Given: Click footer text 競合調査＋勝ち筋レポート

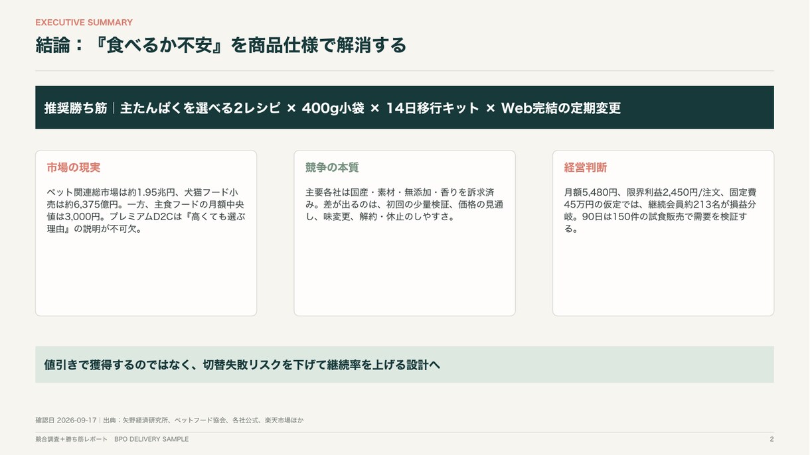Looking at the screenshot, I should 71,439.
